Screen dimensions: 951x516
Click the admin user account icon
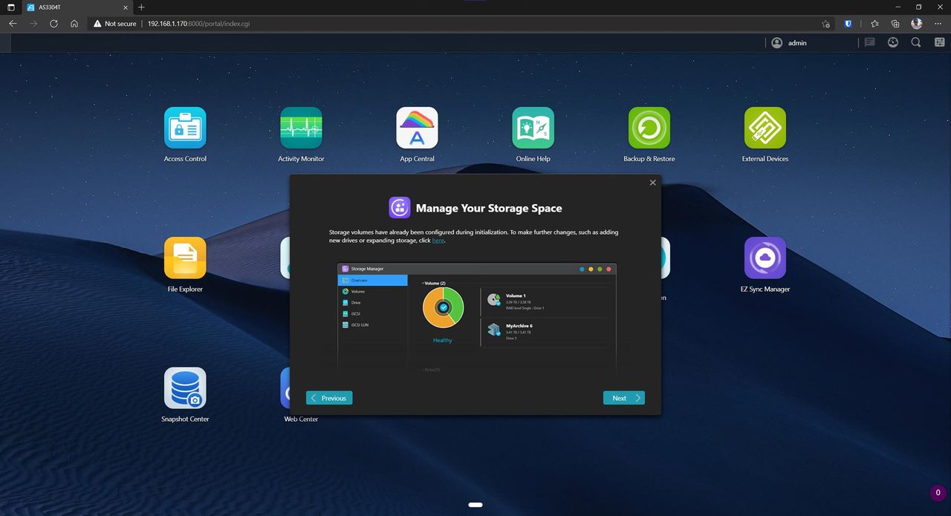click(777, 43)
